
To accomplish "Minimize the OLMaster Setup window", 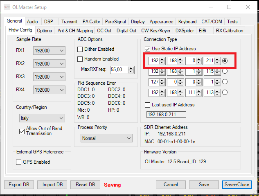I will pyautogui.click(x=211, y=7).
